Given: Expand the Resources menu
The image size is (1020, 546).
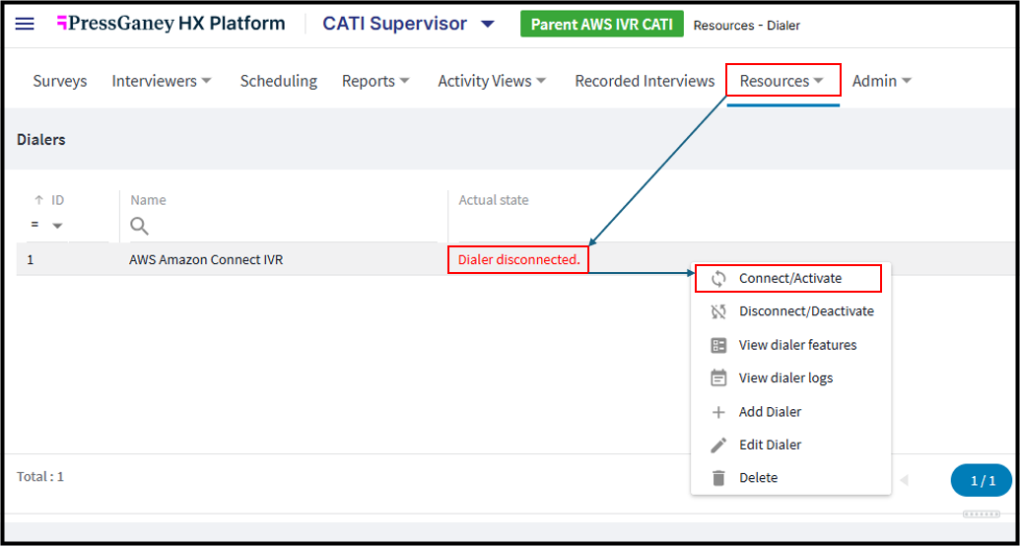Looking at the screenshot, I should 783,81.
